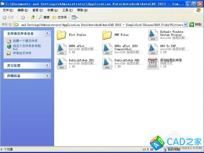Screen dimensions: 204x153
Task: Expand the Other Places panel
Action: [x=47, y=66]
